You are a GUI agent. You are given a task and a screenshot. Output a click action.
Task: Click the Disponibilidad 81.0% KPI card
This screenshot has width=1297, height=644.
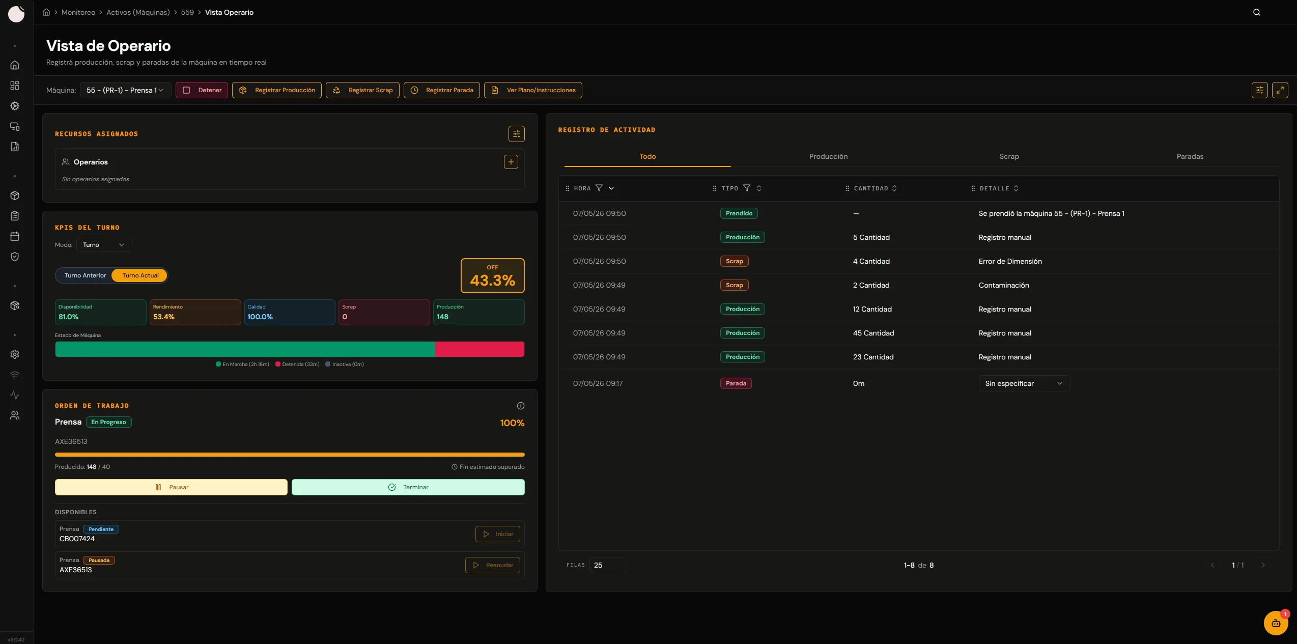click(101, 312)
